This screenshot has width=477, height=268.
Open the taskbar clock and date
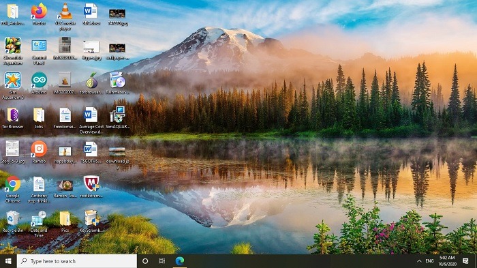point(448,261)
